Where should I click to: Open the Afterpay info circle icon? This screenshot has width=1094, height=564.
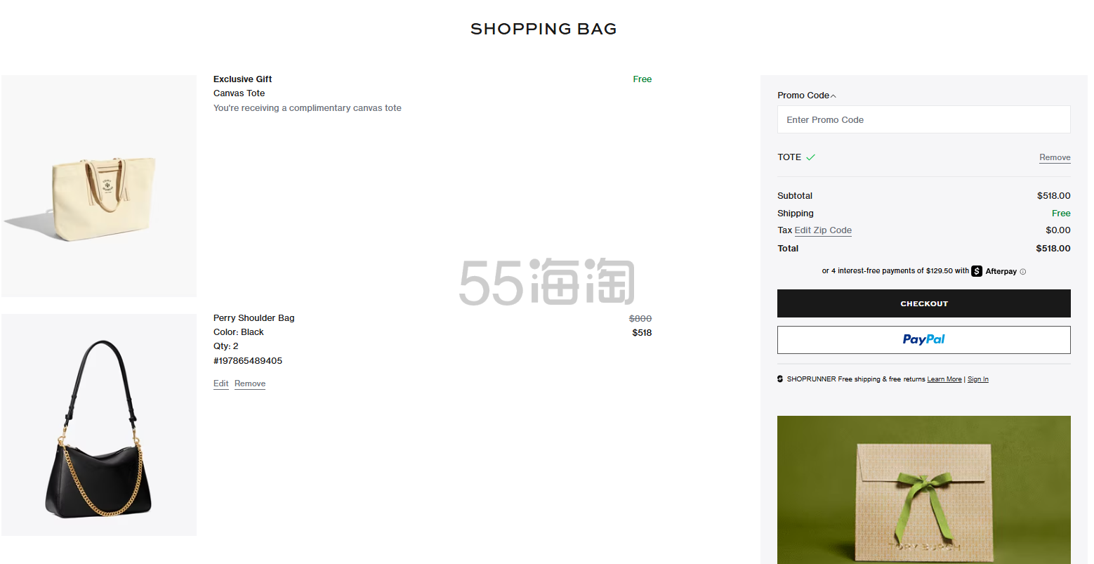[x=1022, y=272]
